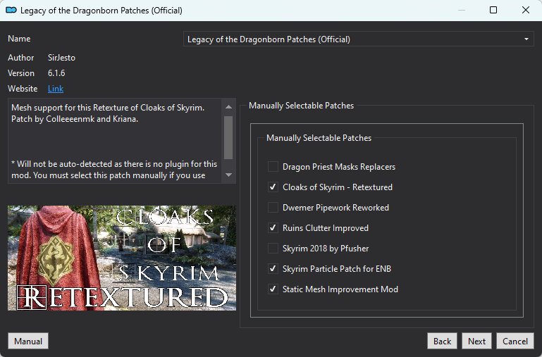Uncheck Skyrim Particle Patch for ENB
The image size is (542, 357).
[x=273, y=268]
